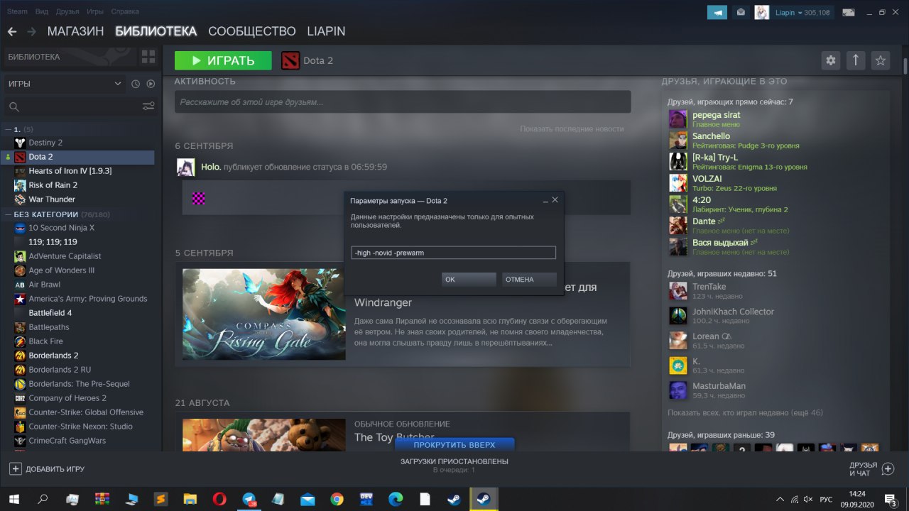Viewport: 909px width, 511px height.
Task: Open the Mail app in taskbar
Action: point(307,499)
